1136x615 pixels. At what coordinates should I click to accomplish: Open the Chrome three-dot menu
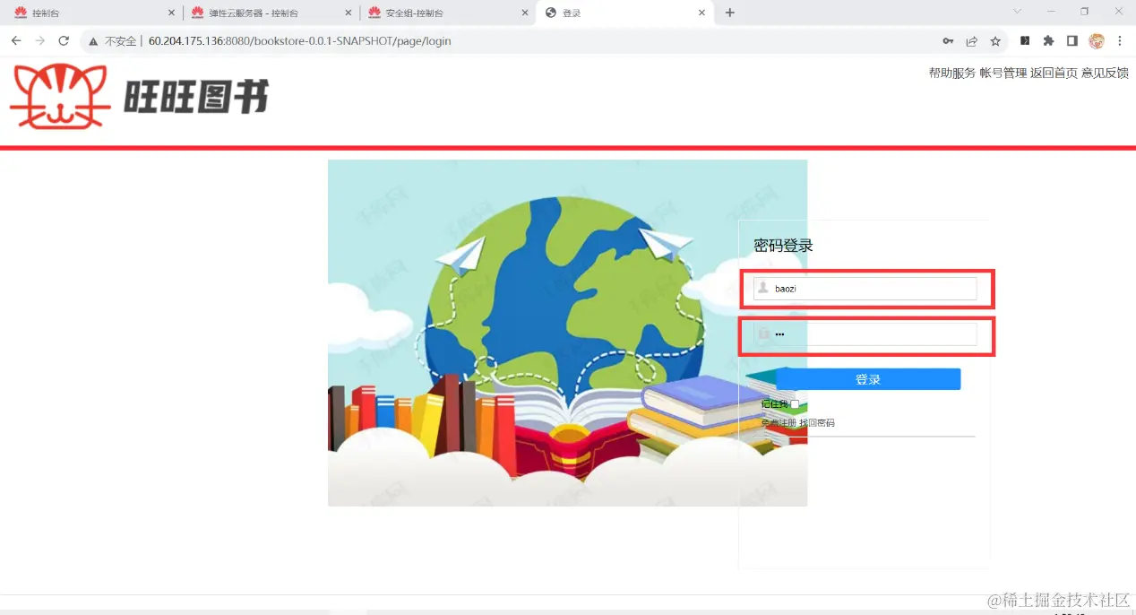[x=1120, y=41]
